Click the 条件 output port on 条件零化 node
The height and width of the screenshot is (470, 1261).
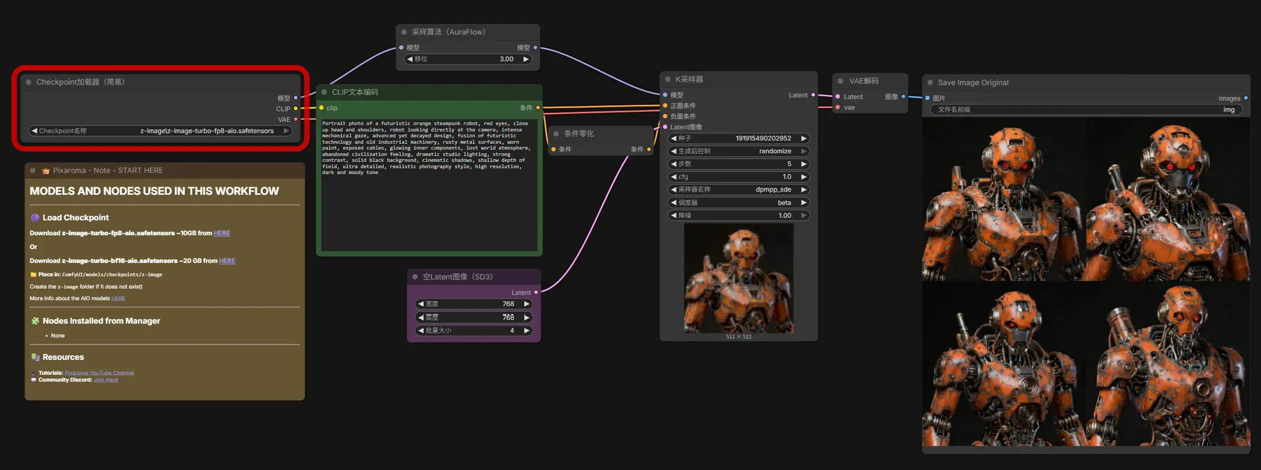(x=649, y=150)
